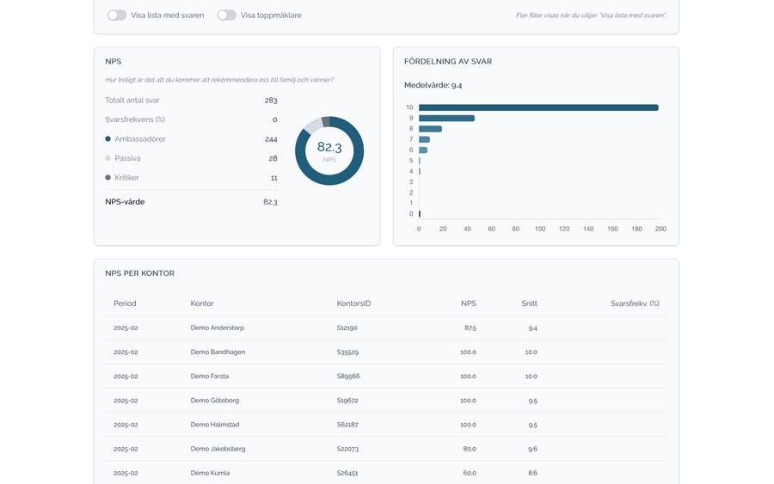Select the bar for score 0
The image size is (774, 484).
(x=420, y=214)
